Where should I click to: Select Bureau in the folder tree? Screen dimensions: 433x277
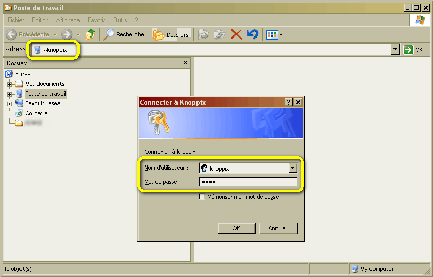tap(25, 74)
